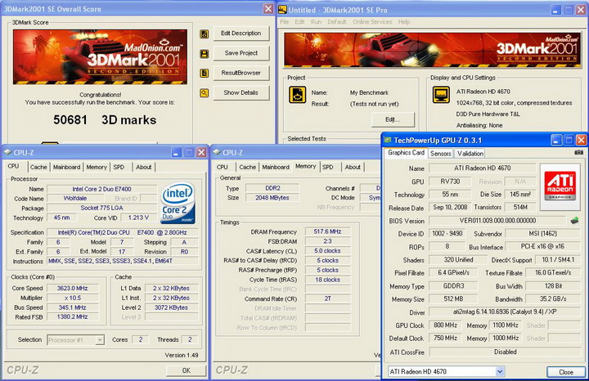Open the File menu in 3DMark Pro
Screen dimensions: 589x381
coord(285,22)
